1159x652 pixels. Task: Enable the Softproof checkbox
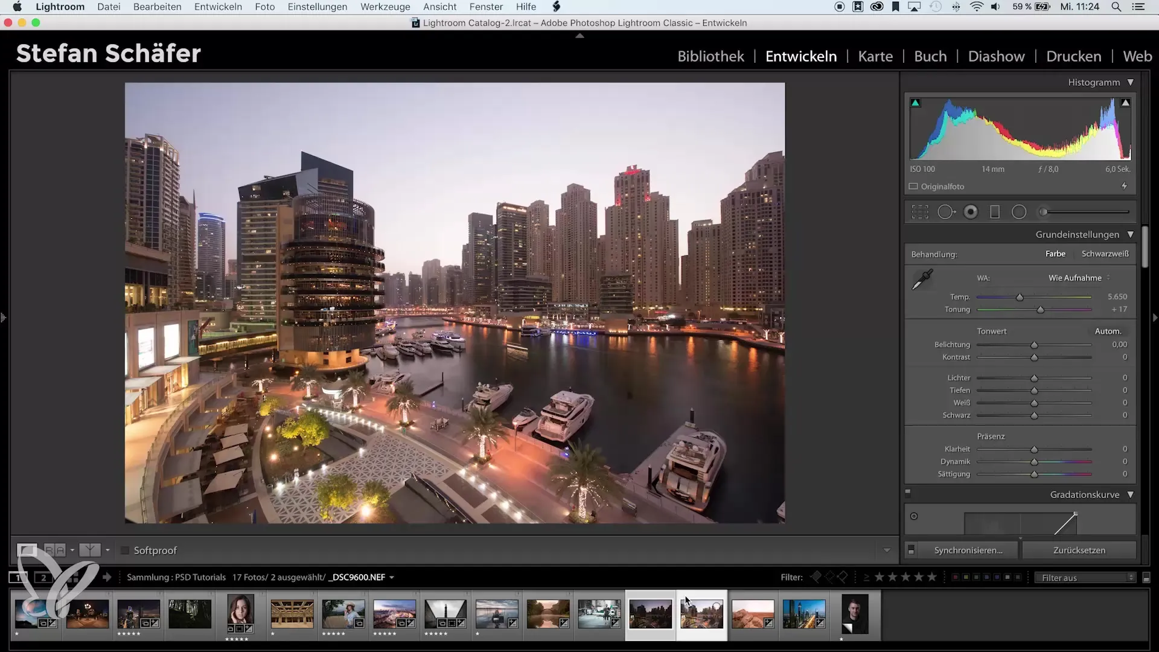(125, 551)
